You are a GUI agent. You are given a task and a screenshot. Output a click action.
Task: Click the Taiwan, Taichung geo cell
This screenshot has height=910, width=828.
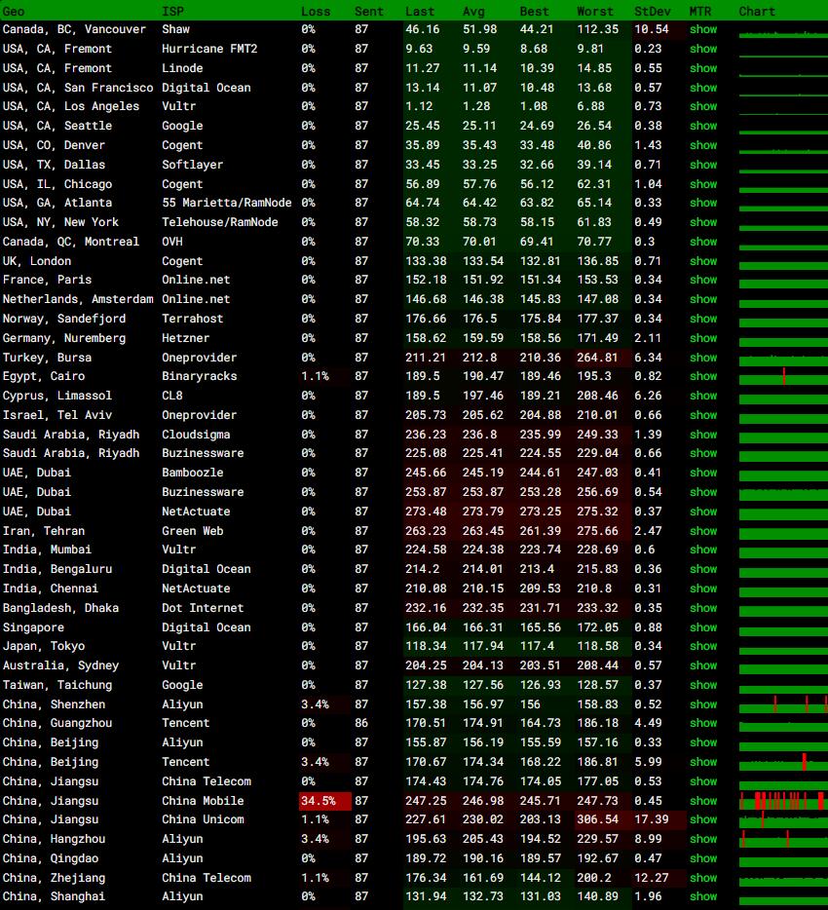57,685
